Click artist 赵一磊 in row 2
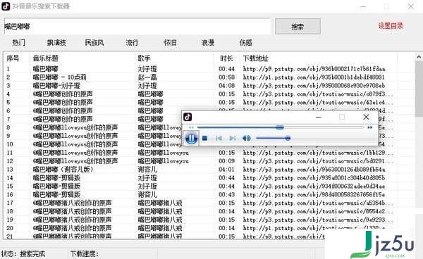Viewport: 423px width, 259px height. point(147,77)
